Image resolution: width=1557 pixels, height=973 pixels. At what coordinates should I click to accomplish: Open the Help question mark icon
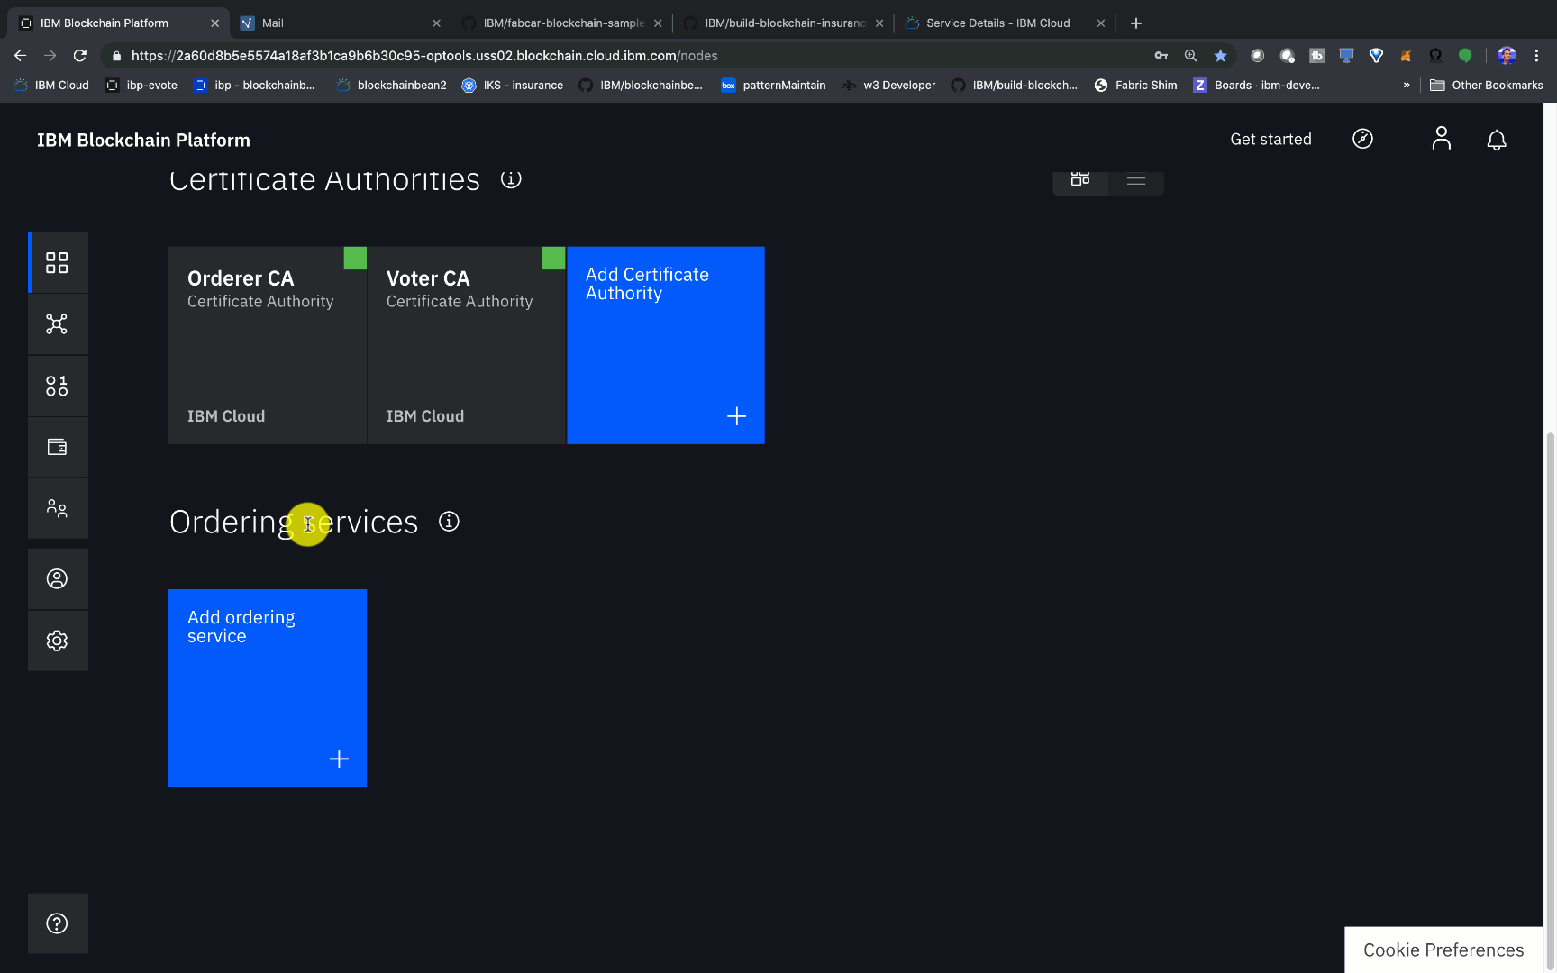point(57,923)
